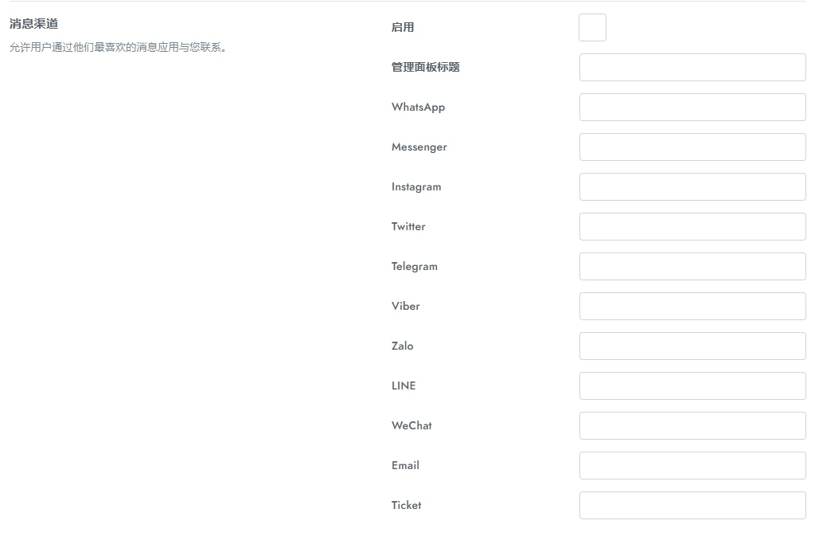Click the WeChat label text
Screen dimensions: 819x540
point(411,425)
